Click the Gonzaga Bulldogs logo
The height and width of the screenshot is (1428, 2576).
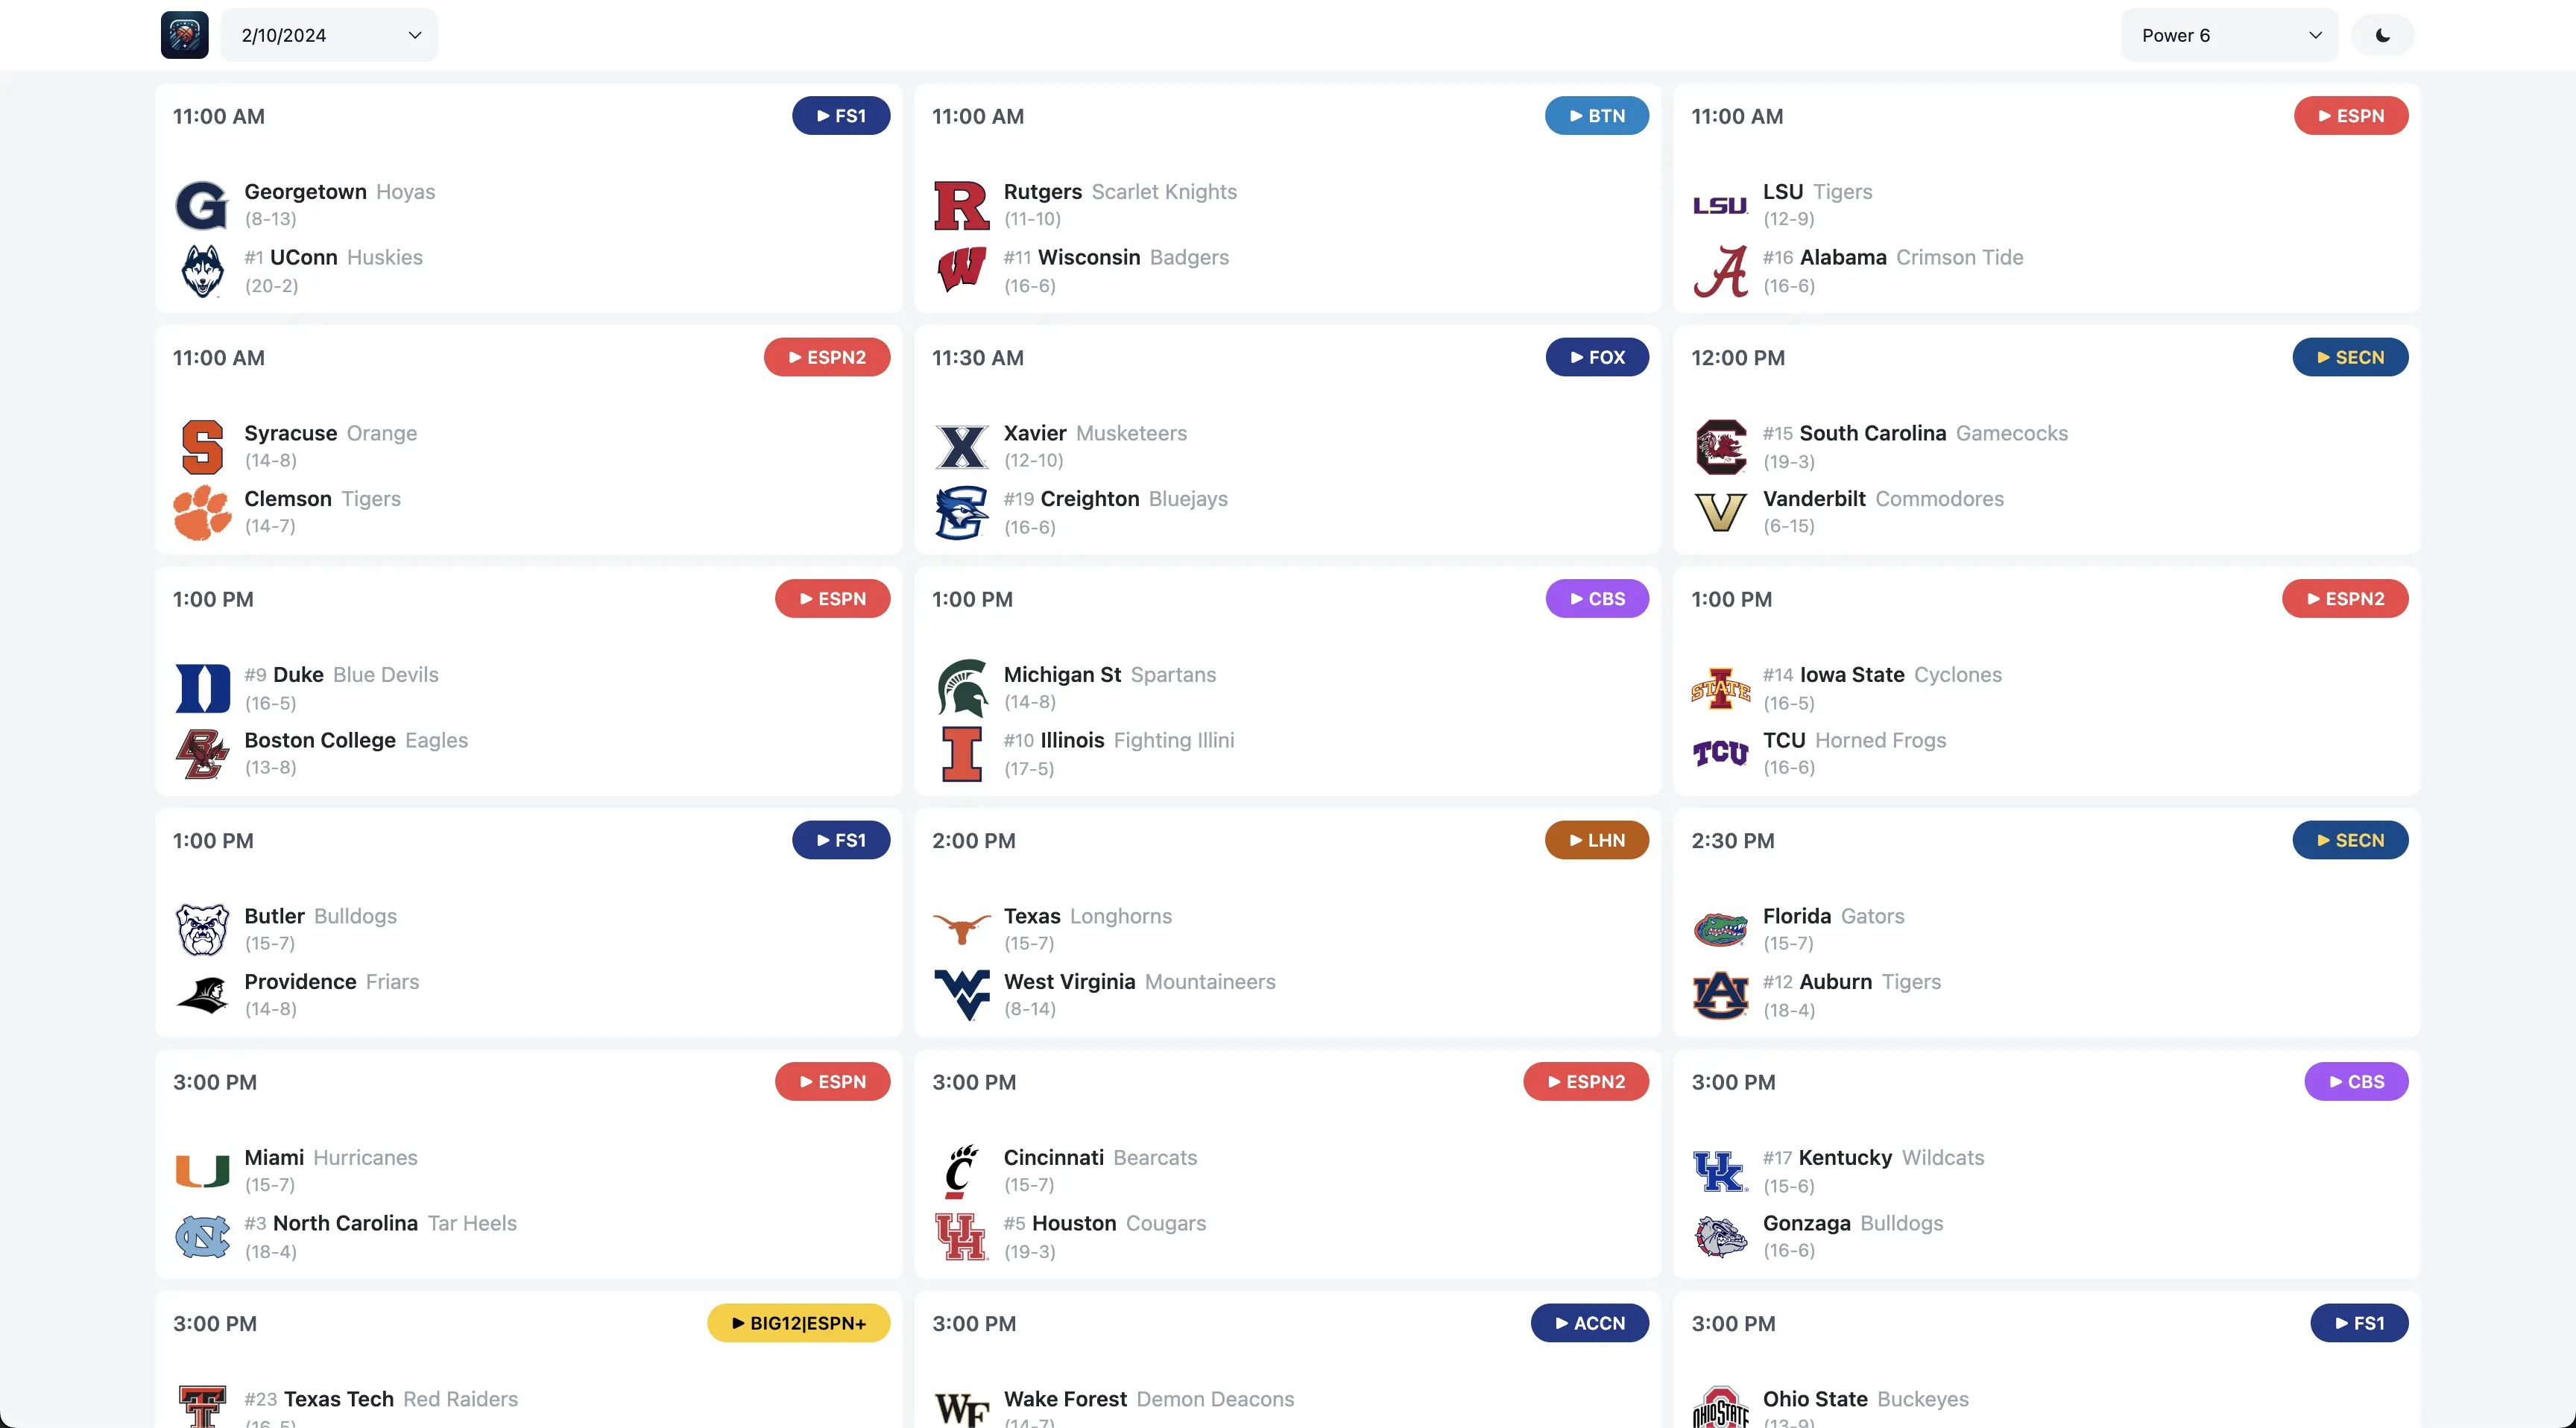coord(1721,1236)
